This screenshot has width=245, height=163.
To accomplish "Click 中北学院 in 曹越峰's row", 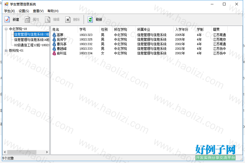I will coord(120,49).
